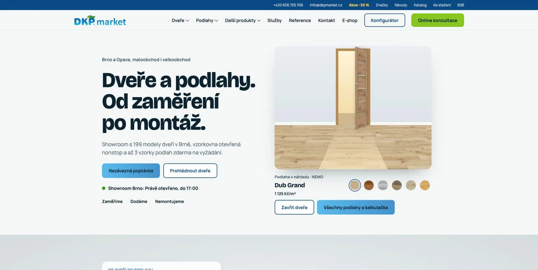Click the Zaměříme text
Viewport: 538px width, 270px height.
click(112, 201)
